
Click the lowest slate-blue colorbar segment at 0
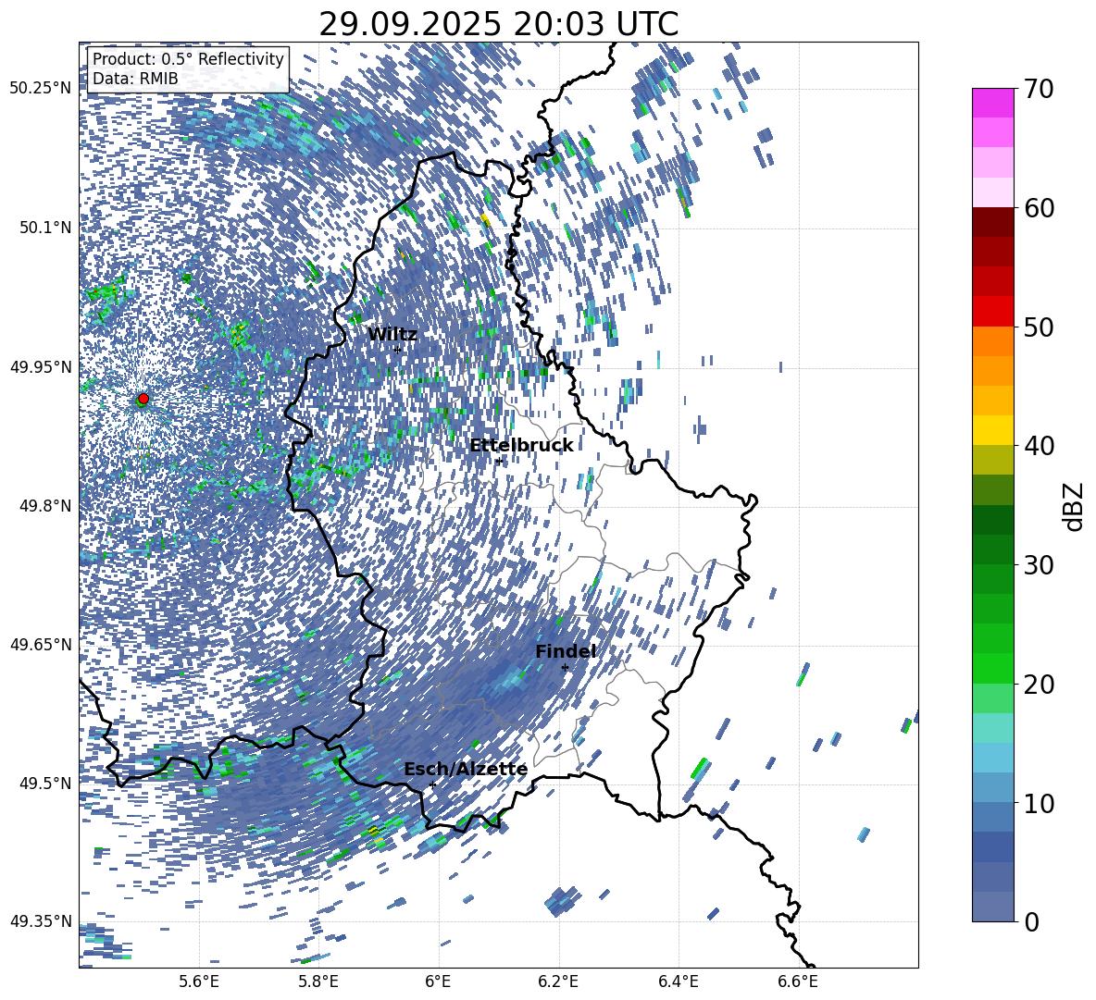coord(992,907)
